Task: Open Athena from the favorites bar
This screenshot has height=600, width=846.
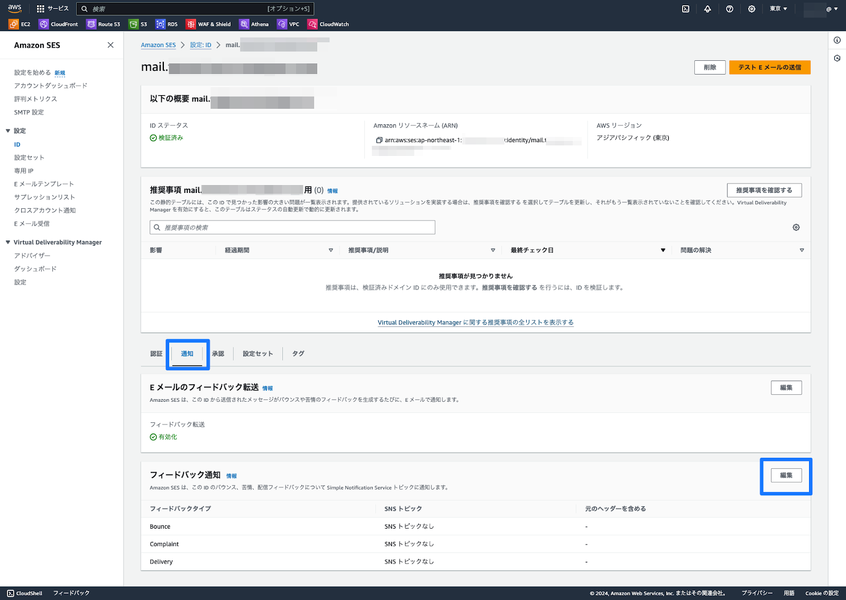Action: (x=254, y=24)
